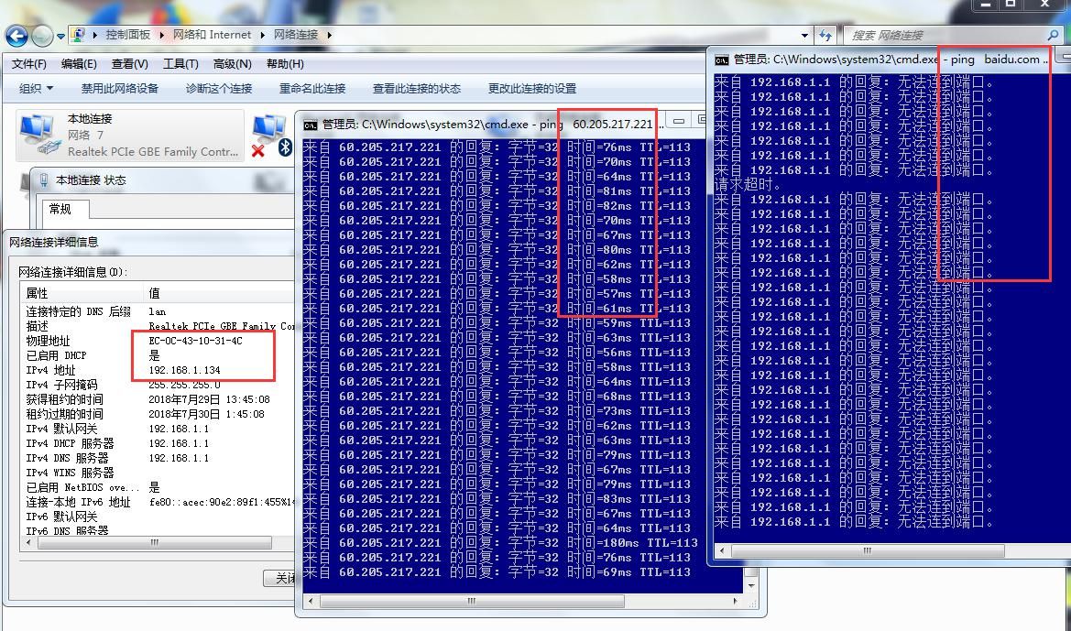Open the 文件(F) menu
This screenshot has width=1071, height=631.
[28, 64]
